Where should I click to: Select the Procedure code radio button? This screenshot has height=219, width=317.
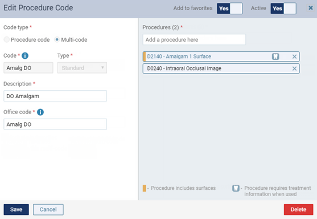7,39
